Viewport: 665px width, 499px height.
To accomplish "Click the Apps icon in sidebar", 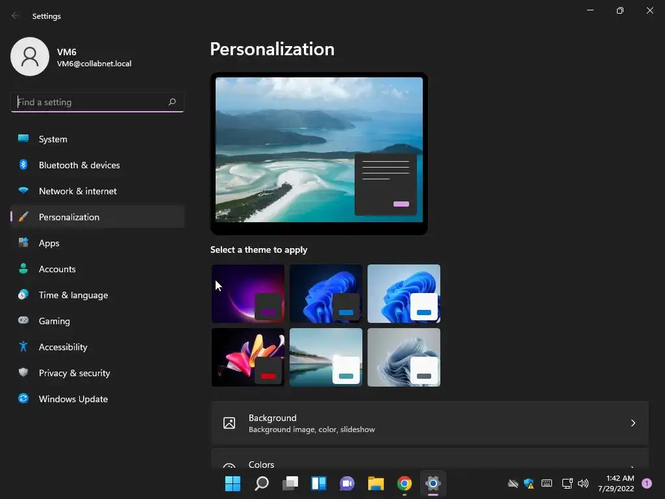I will (23, 242).
